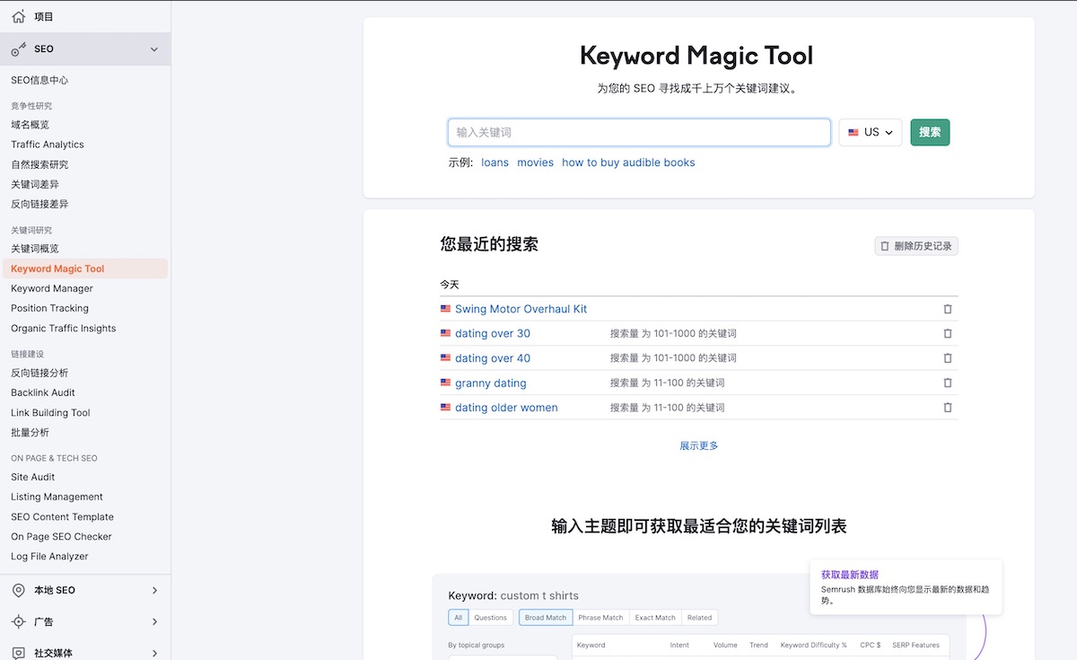Open SEO信息中心 in sidebar
This screenshot has width=1077, height=660.
(x=39, y=80)
